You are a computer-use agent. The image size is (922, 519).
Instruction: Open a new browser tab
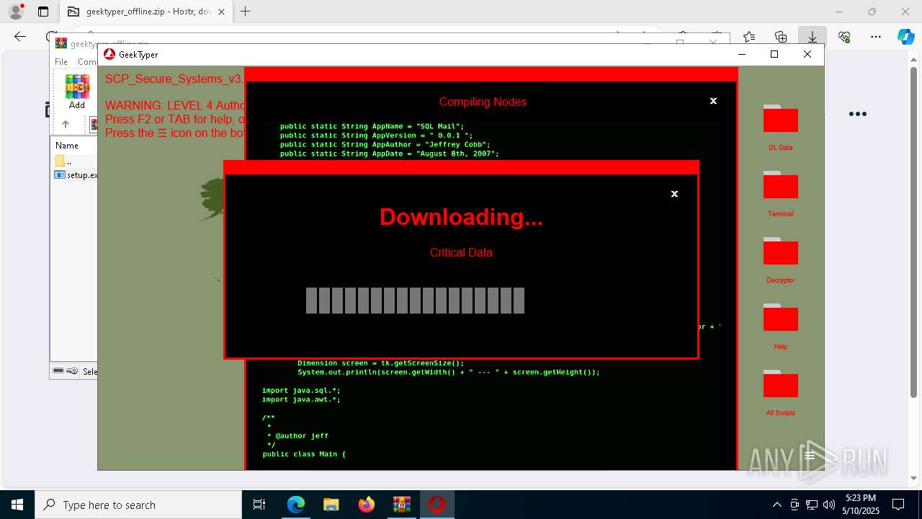tap(246, 12)
